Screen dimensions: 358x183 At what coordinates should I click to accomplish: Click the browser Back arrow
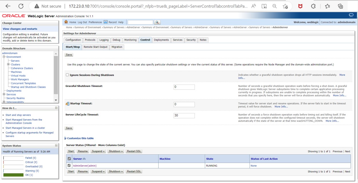point(8,6)
